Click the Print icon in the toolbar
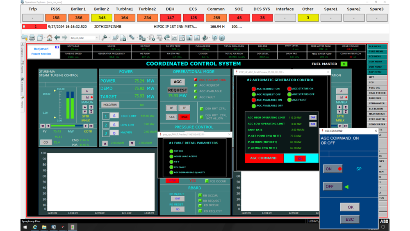The image size is (410, 231). coord(32,38)
